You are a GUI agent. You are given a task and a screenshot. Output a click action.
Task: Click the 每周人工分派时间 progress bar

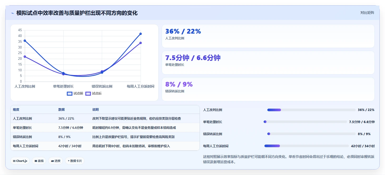(x=307, y=146)
